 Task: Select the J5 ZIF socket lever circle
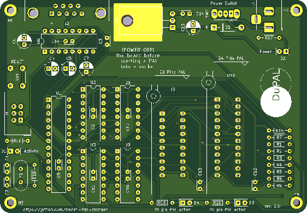point(153,96)
